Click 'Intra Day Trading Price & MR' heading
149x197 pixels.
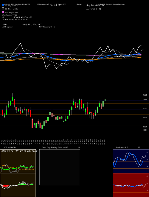click(55, 147)
